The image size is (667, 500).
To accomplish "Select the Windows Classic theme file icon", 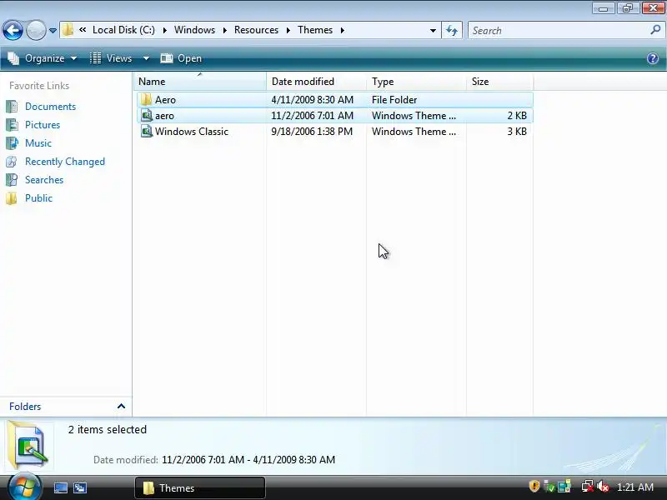I will 147,131.
